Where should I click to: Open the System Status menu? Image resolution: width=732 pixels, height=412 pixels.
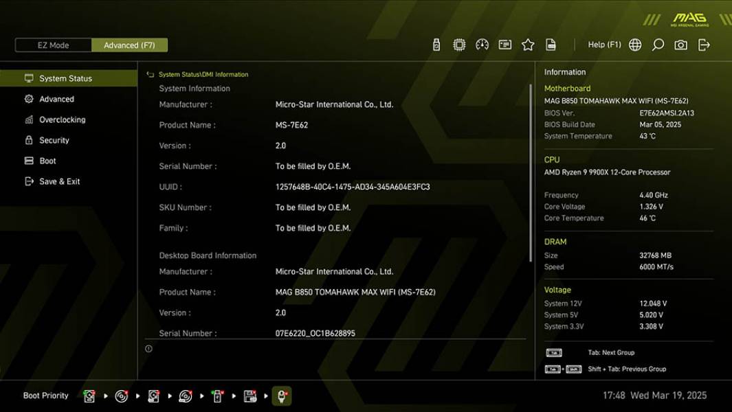[x=69, y=78]
